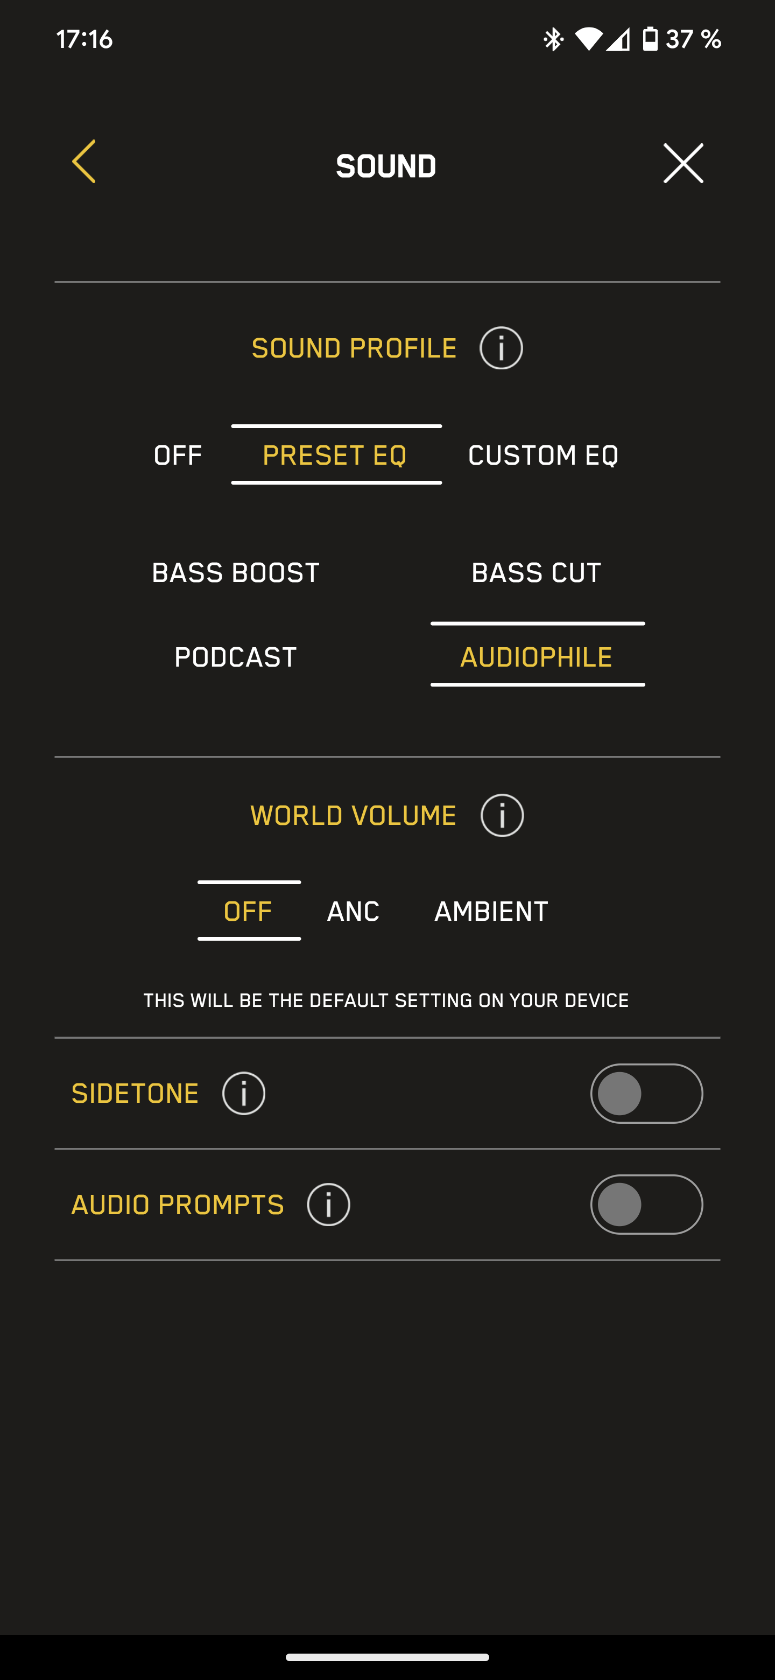
Task: Select the Preset EQ tab
Action: pos(335,455)
